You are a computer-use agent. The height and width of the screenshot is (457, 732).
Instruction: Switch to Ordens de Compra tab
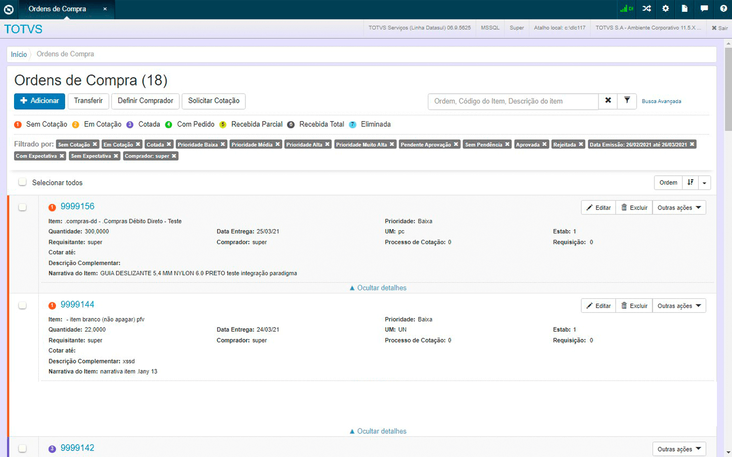pos(57,9)
